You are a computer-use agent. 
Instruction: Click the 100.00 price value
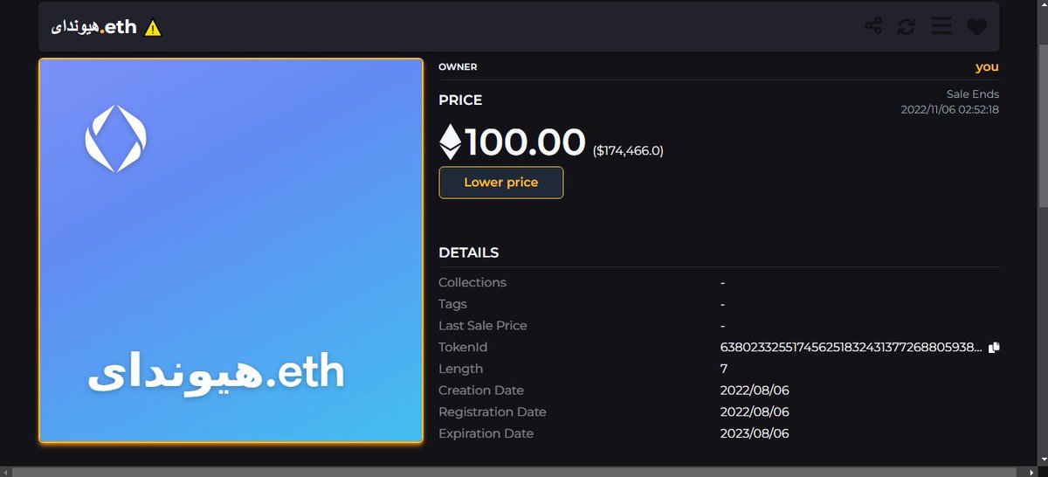(525, 142)
